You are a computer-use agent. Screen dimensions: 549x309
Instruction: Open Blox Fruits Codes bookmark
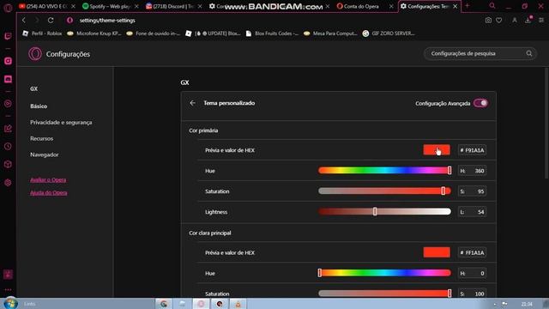[272, 33]
